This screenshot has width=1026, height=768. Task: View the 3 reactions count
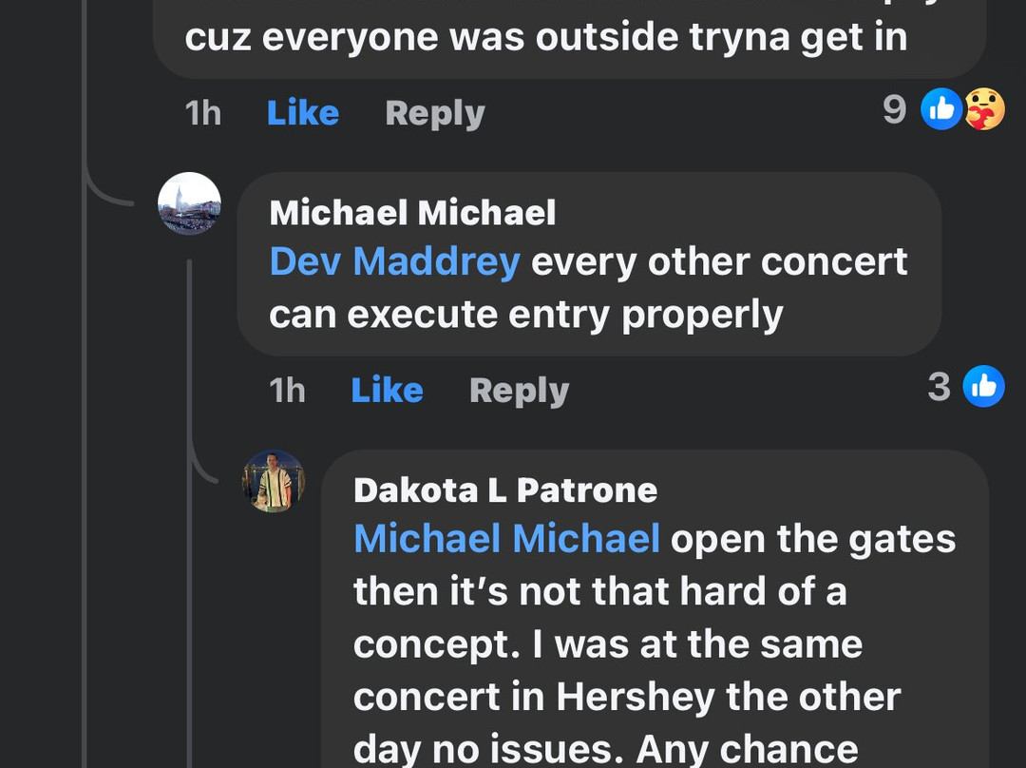tap(939, 387)
